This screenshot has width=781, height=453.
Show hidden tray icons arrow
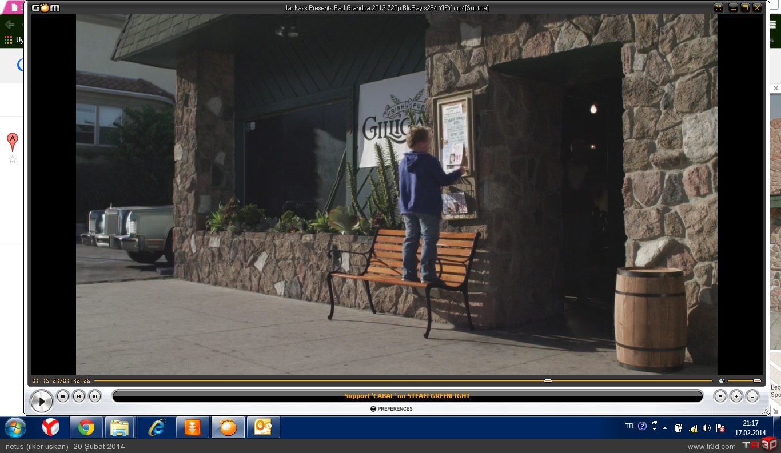point(665,428)
